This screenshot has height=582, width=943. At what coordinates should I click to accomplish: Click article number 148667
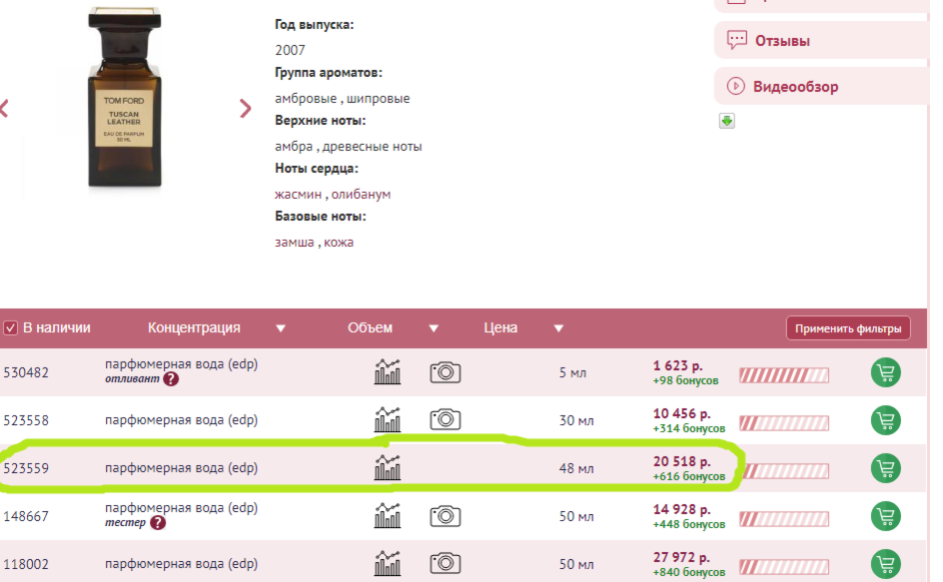[x=26, y=516]
